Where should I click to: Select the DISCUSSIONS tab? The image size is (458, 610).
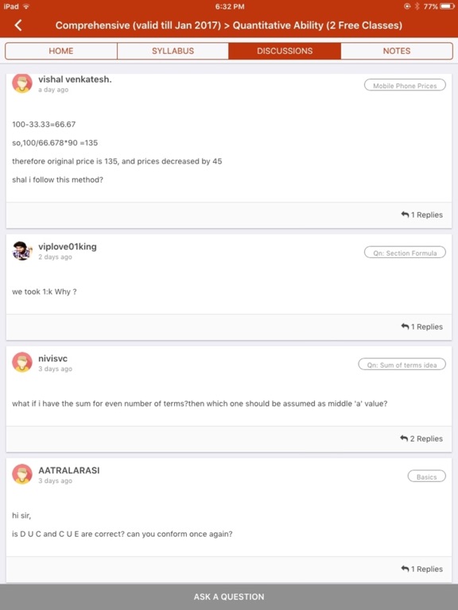point(285,51)
